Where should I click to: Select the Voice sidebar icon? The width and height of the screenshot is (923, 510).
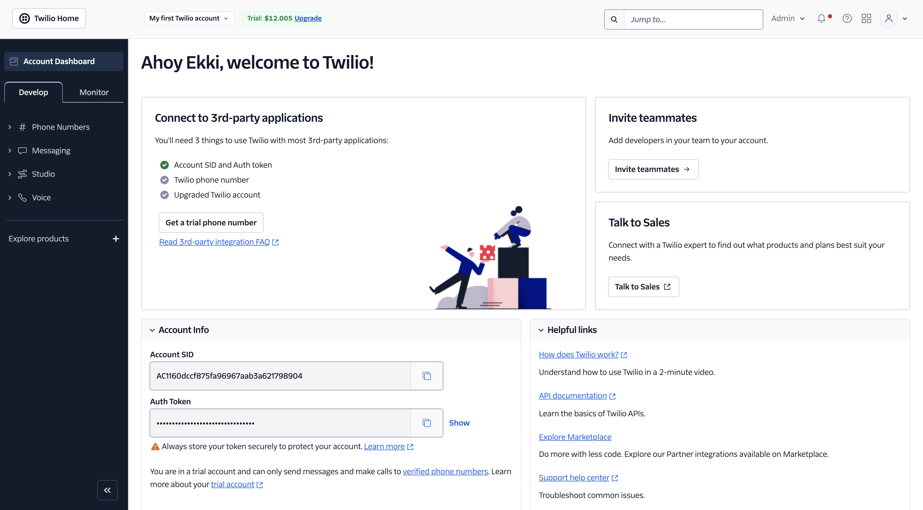coord(23,197)
